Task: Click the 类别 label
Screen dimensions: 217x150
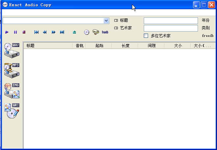Action: point(206,28)
